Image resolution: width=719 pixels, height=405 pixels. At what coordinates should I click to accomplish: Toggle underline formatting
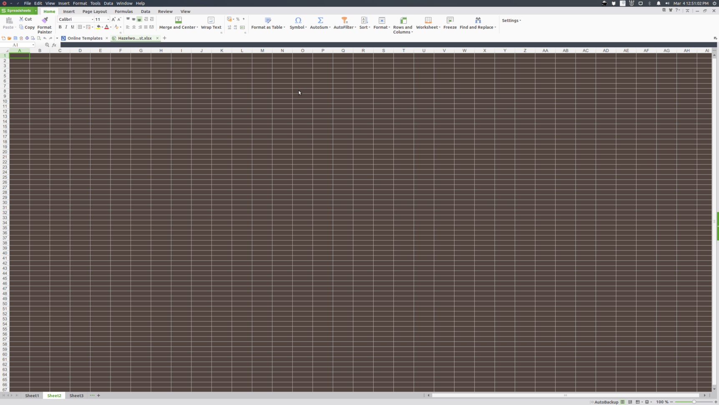click(73, 27)
